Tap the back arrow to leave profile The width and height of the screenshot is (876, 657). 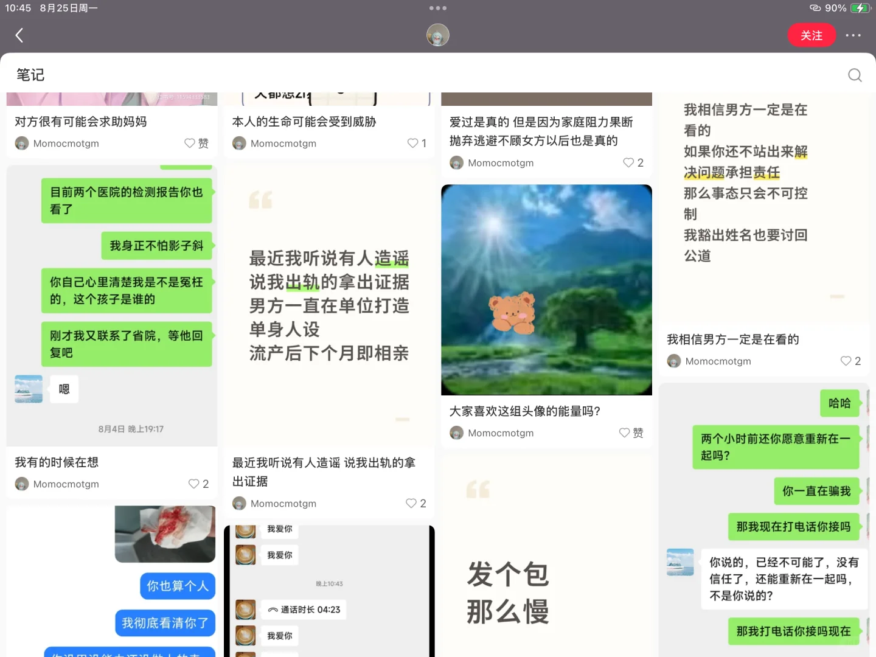(x=19, y=35)
